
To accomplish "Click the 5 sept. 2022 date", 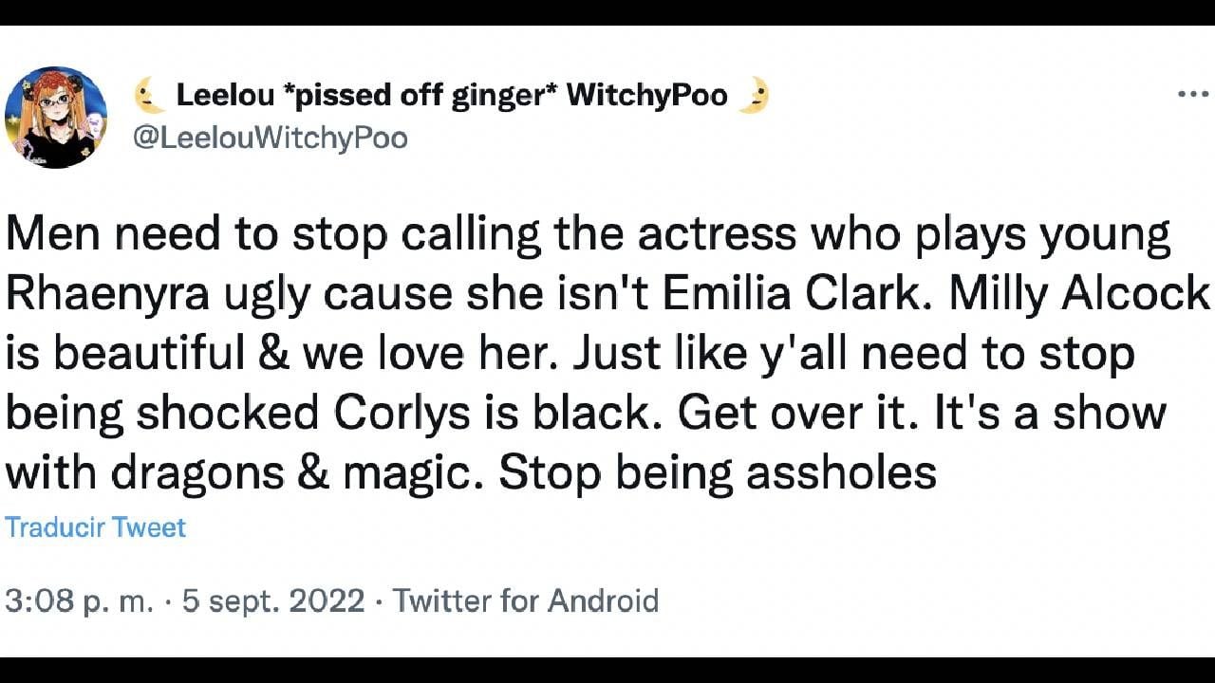I will click(x=273, y=600).
